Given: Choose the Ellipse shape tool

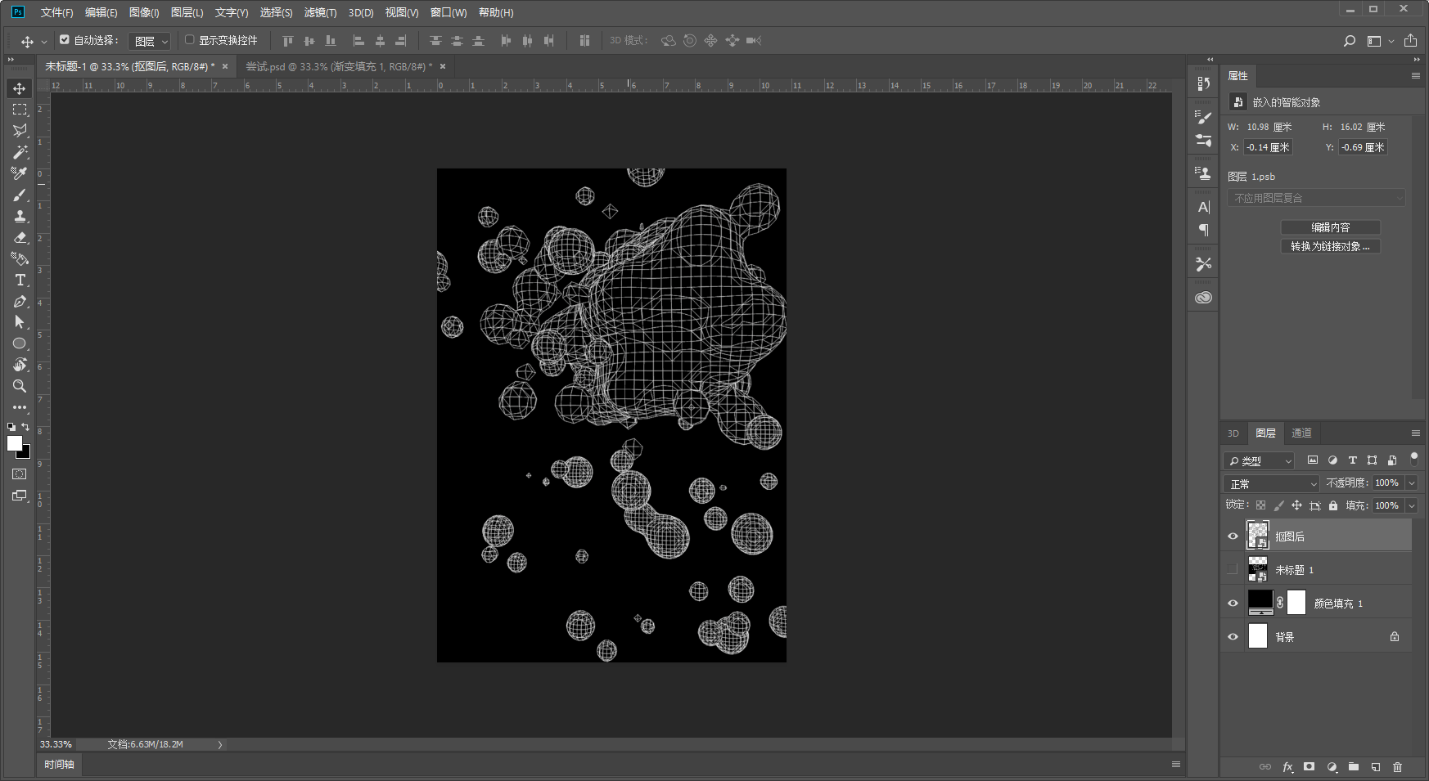Looking at the screenshot, I should 20,343.
